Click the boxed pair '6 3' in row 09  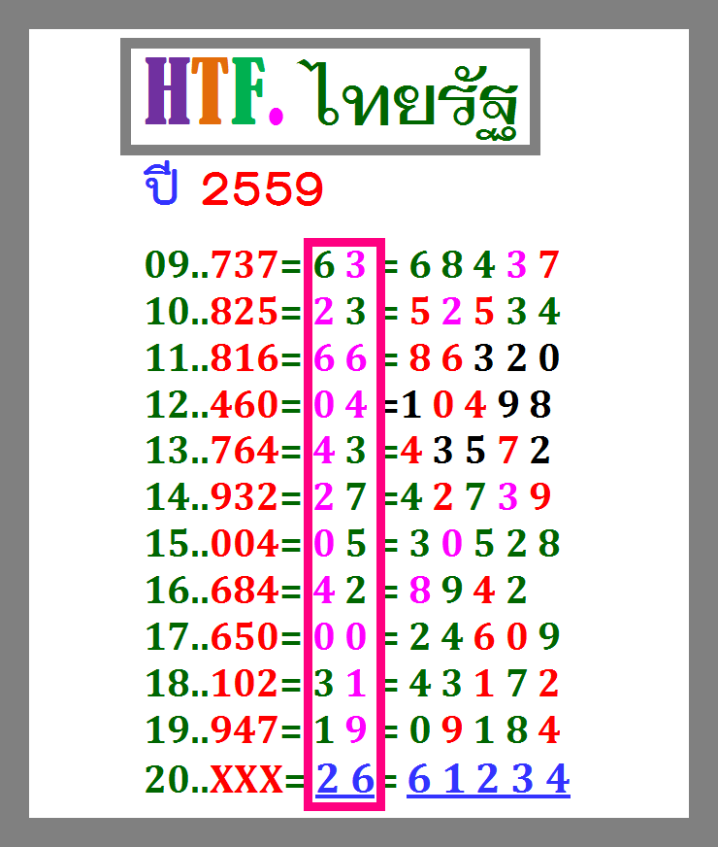pos(340,264)
